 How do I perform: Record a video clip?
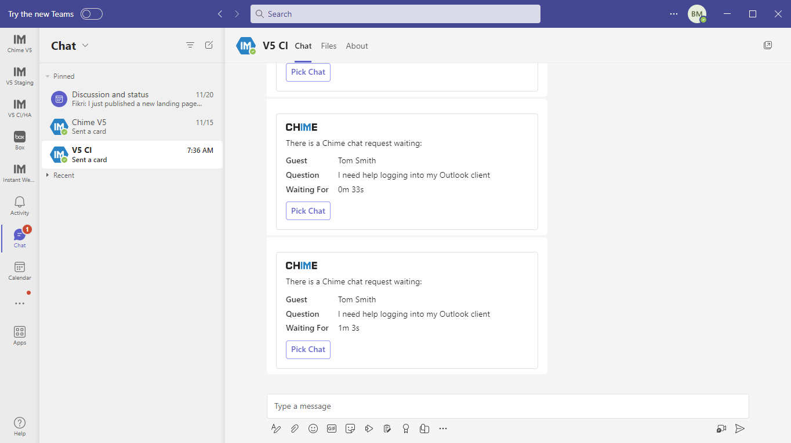point(721,429)
